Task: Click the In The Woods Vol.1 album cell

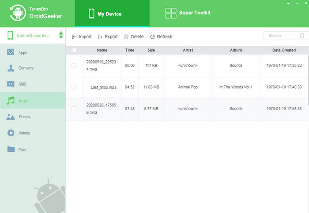Action: point(236,87)
